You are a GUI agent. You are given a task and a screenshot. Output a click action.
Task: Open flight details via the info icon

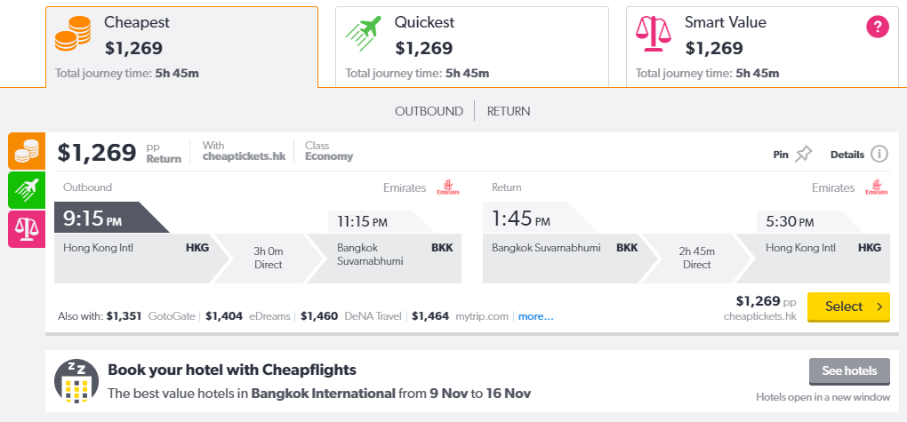(x=879, y=155)
